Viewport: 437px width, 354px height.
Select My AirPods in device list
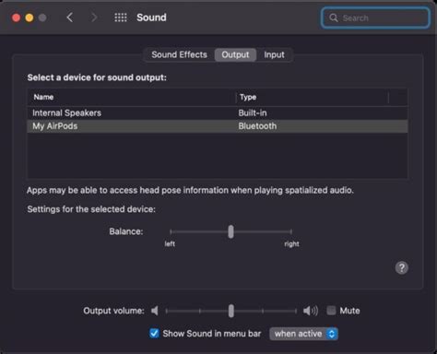pyautogui.click(x=218, y=126)
